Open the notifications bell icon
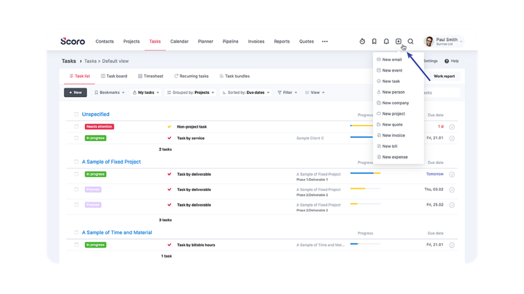This screenshot has height=294, width=524. 386,41
